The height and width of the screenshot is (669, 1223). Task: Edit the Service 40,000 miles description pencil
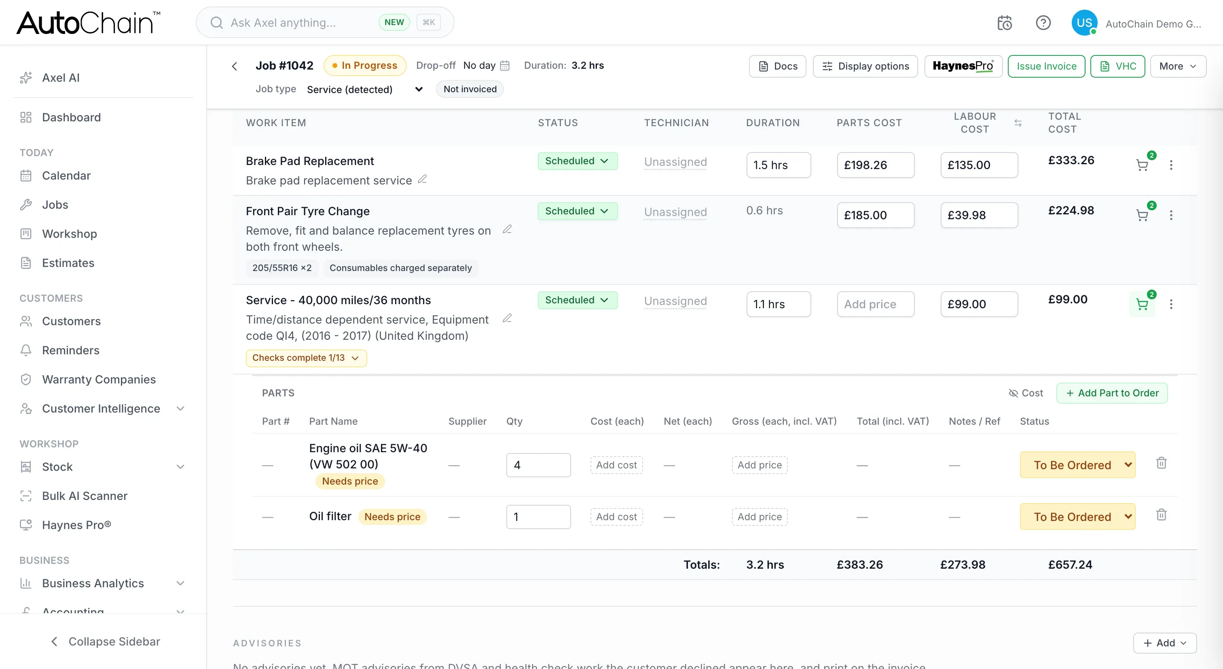507,318
